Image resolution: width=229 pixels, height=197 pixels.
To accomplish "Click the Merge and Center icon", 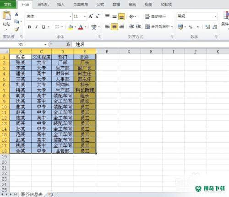I will [x=147, y=27].
